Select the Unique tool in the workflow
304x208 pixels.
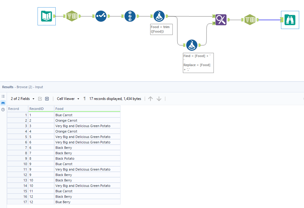[101, 16]
